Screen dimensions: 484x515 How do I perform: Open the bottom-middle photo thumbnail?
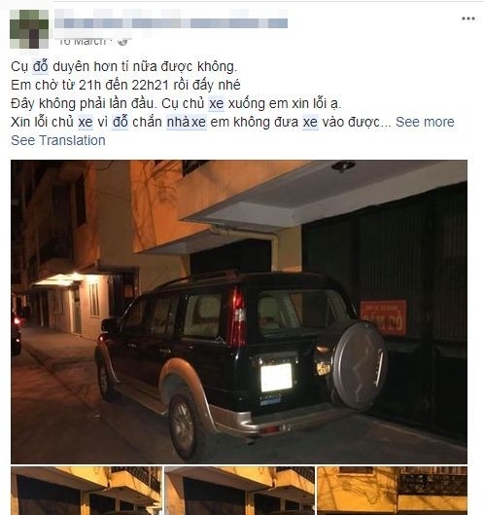[x=240, y=491]
